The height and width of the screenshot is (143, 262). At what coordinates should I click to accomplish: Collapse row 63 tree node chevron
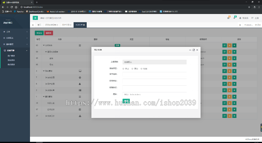(x=44, y=45)
